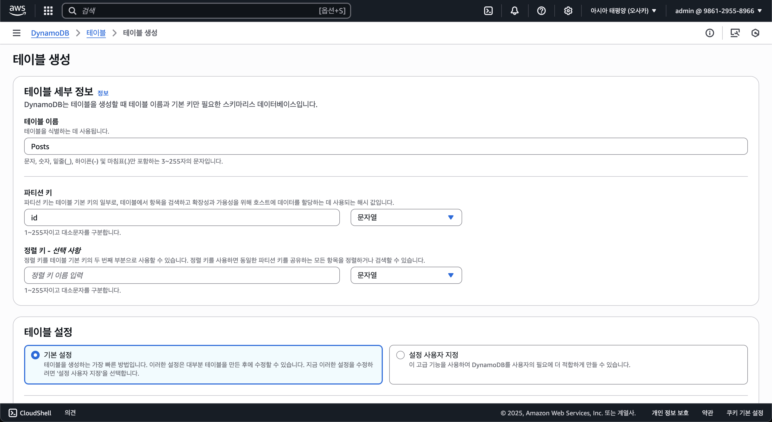
Task: Open the 아시아 태평양 (오사카) region selector
Action: tap(623, 11)
